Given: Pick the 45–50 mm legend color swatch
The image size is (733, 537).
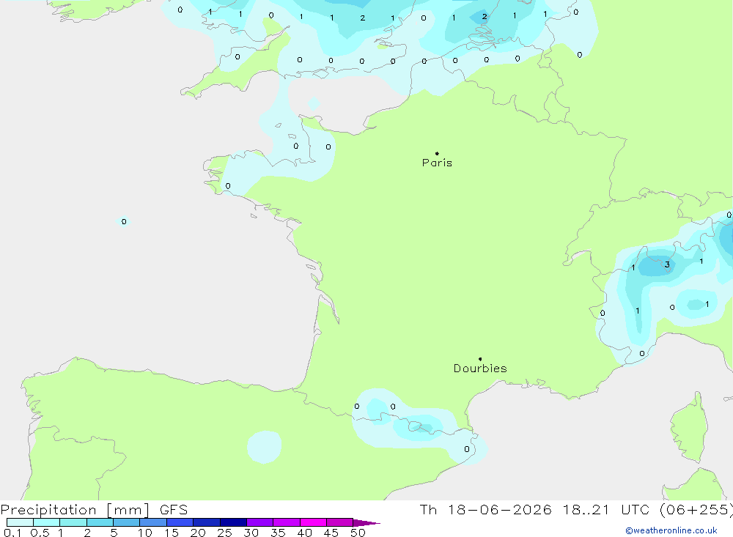Looking at the screenshot, I should tap(340, 522).
